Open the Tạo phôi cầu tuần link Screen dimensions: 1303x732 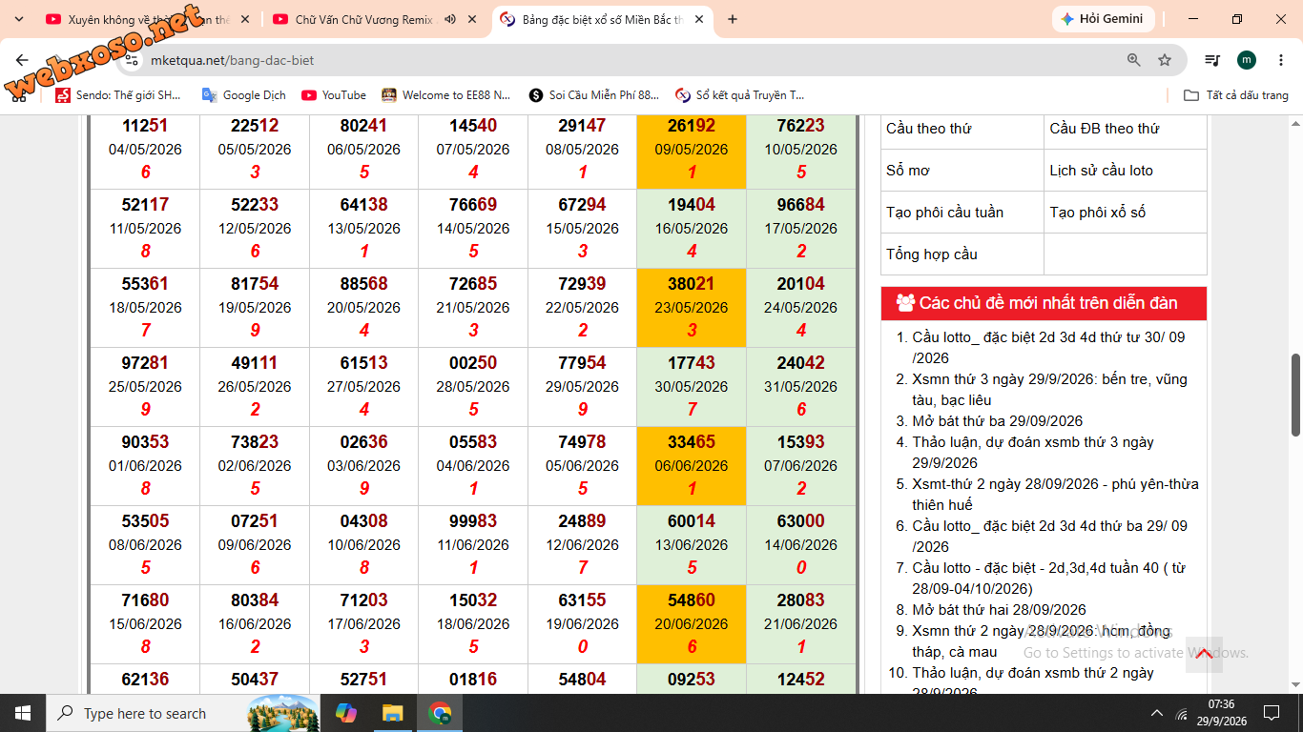point(944,213)
